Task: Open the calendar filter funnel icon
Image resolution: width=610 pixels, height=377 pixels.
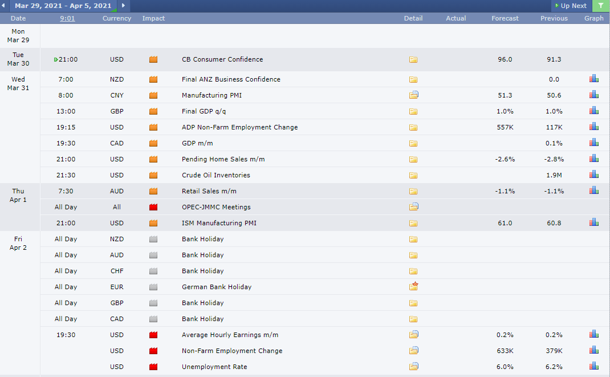Action: 601,6
